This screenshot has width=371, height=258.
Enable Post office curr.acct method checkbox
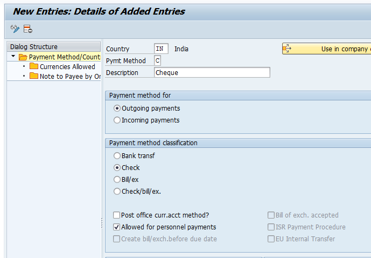pyautogui.click(x=116, y=215)
